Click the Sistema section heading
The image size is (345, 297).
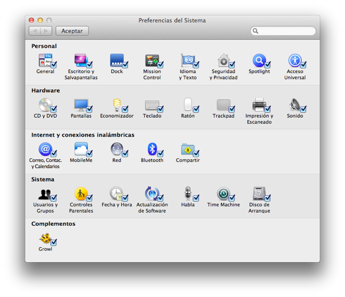(x=43, y=179)
